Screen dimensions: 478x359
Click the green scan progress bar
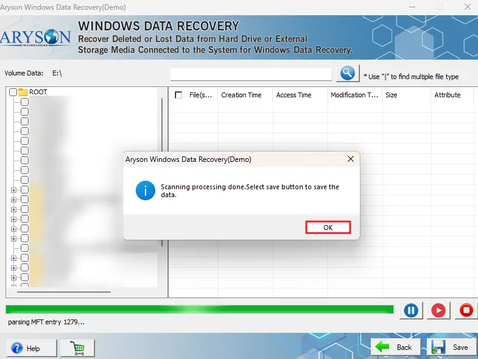[200, 310]
